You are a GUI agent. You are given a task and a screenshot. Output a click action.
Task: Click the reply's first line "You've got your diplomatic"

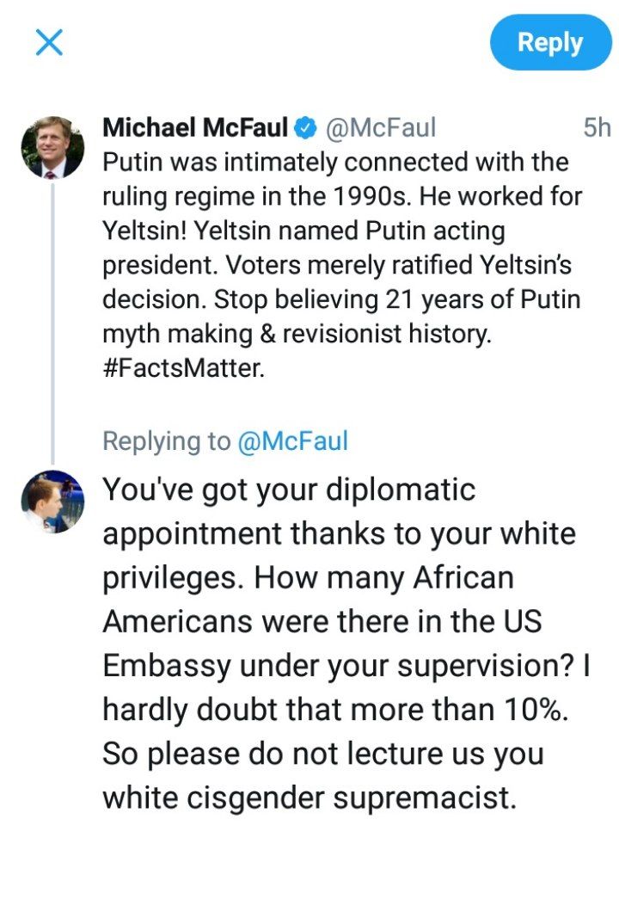coord(289,490)
